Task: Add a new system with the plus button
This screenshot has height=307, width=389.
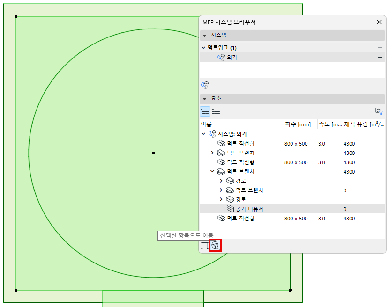Action: click(380, 47)
